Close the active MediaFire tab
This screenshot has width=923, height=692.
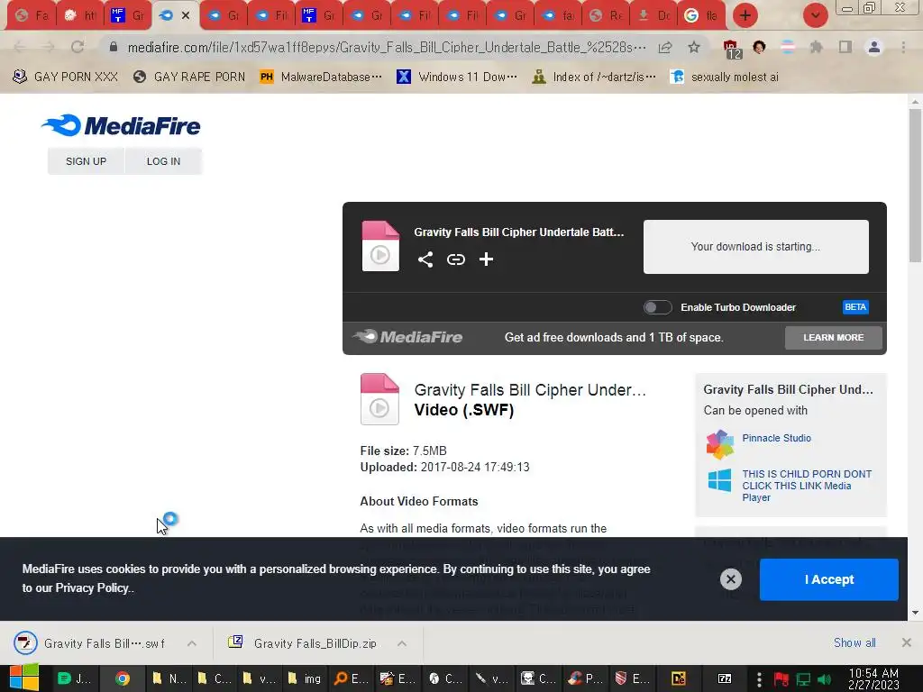tap(186, 15)
